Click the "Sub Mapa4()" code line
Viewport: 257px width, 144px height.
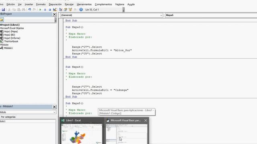click(x=74, y=67)
